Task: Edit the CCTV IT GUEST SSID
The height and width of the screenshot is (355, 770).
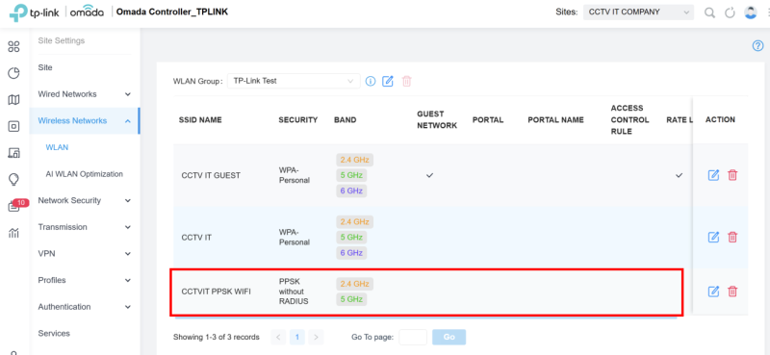Action: coord(713,175)
